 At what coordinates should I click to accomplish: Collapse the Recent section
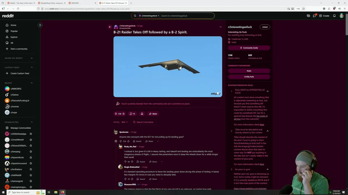32,83
